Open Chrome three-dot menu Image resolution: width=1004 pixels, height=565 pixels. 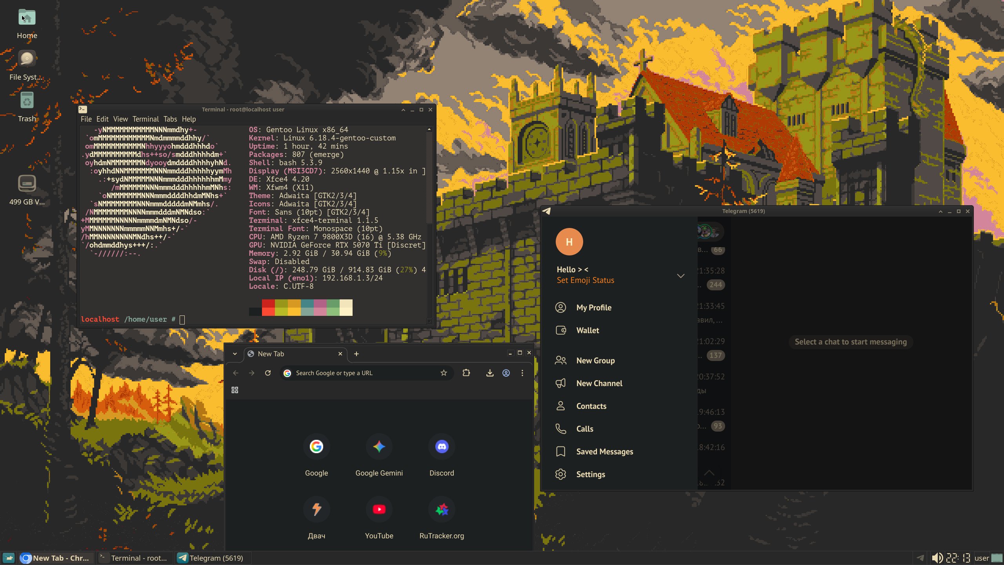tap(522, 373)
